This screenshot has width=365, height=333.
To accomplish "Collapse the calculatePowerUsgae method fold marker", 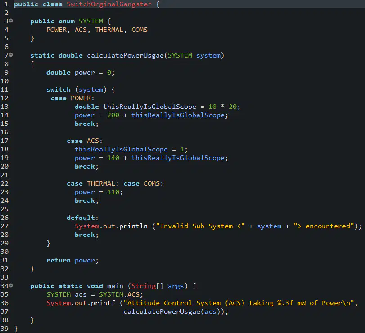I will click(11, 55).
